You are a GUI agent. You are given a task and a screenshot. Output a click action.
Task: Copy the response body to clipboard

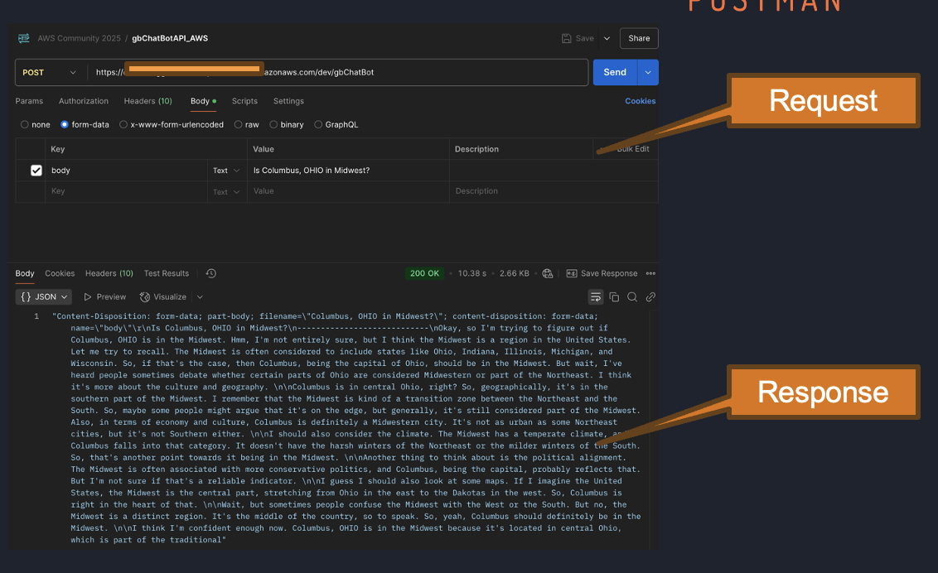pos(614,297)
